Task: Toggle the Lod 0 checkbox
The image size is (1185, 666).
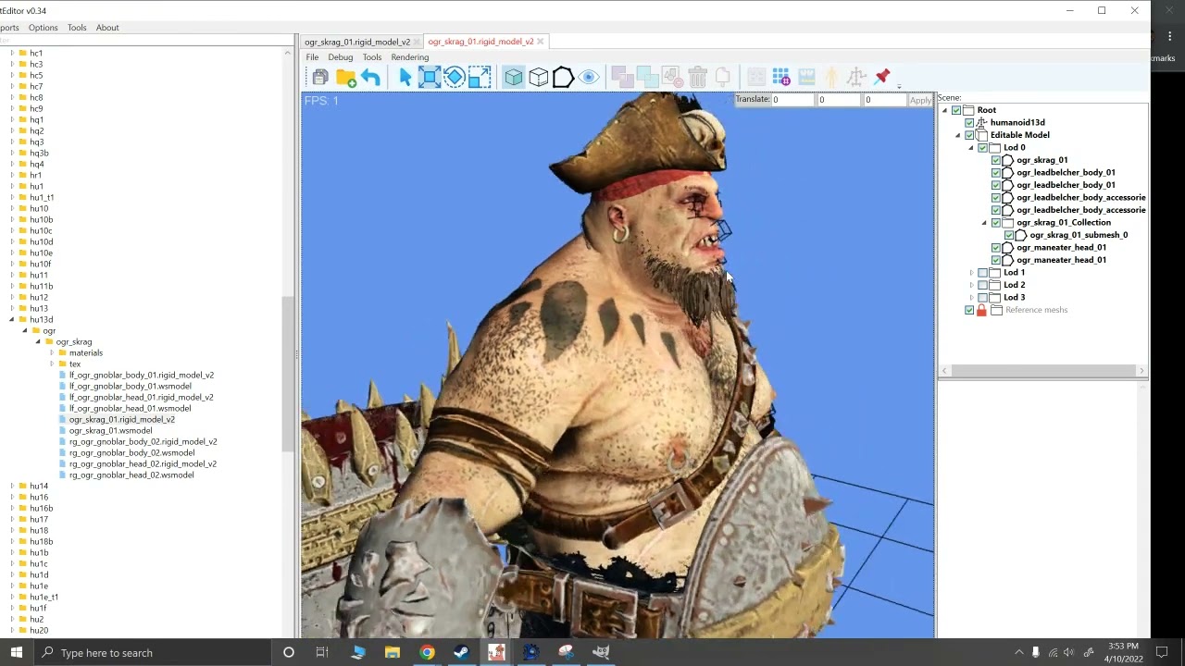Action: pos(982,148)
